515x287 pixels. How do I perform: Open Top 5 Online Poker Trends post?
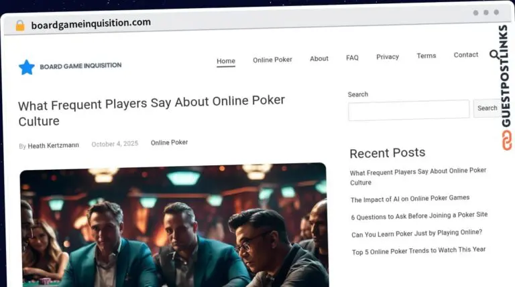[x=418, y=251]
